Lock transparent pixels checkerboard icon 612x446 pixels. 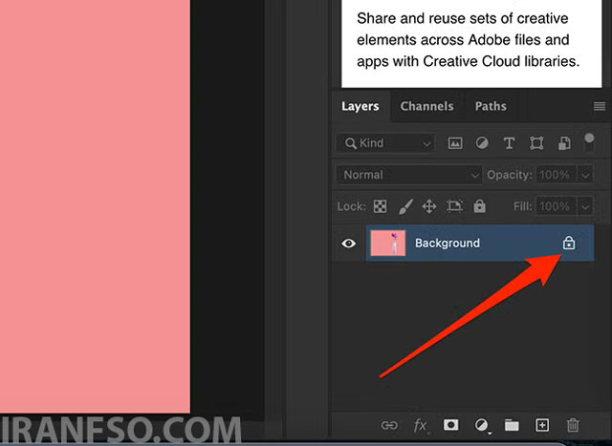(x=380, y=206)
